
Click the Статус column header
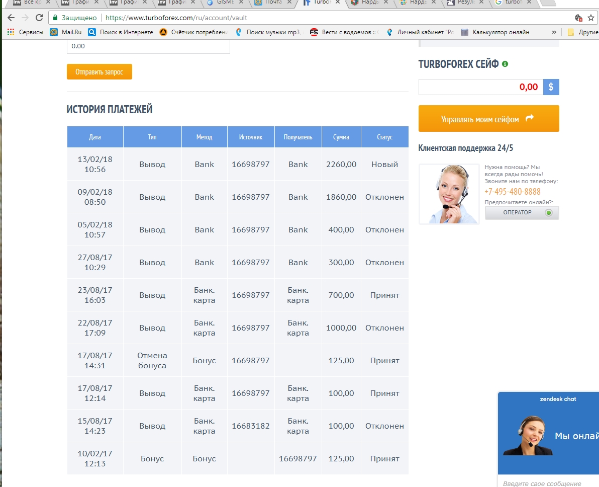click(385, 137)
